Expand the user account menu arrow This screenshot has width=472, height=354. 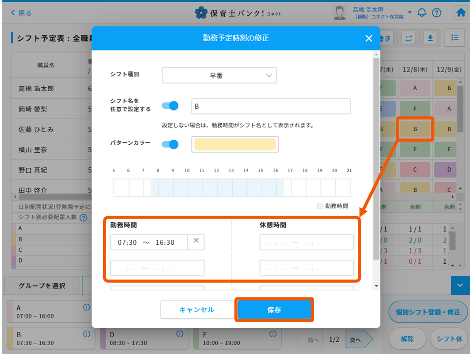(410, 12)
